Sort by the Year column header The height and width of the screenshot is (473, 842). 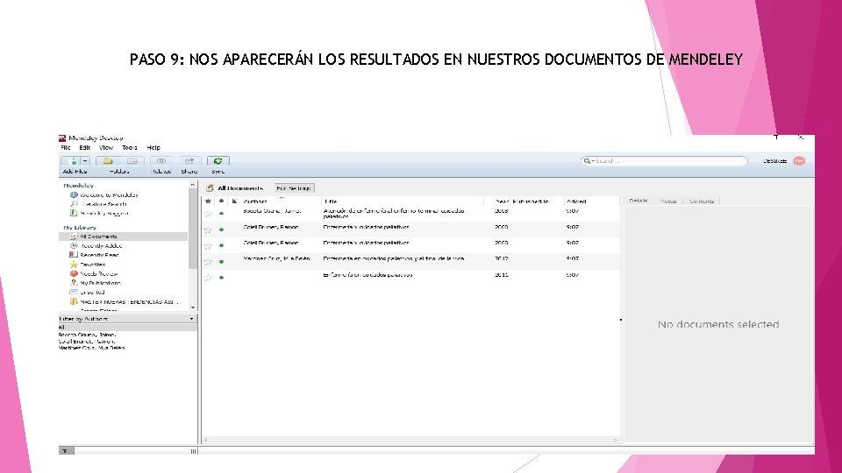coord(501,201)
